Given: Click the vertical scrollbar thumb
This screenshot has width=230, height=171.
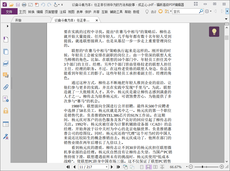Looking at the screenshot, I should pyautogui.click(x=227, y=38).
